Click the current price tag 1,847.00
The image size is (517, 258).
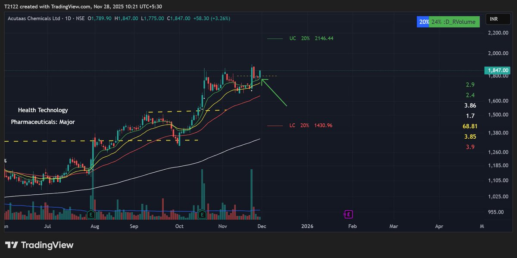(x=498, y=70)
